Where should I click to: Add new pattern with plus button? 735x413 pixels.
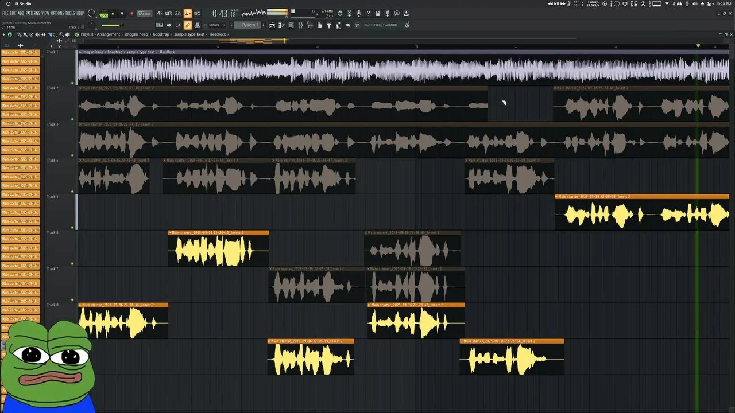263,25
